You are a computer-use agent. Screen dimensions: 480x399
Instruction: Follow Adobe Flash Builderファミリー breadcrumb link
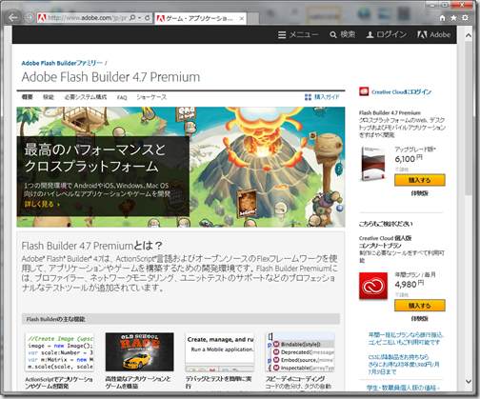pos(62,63)
